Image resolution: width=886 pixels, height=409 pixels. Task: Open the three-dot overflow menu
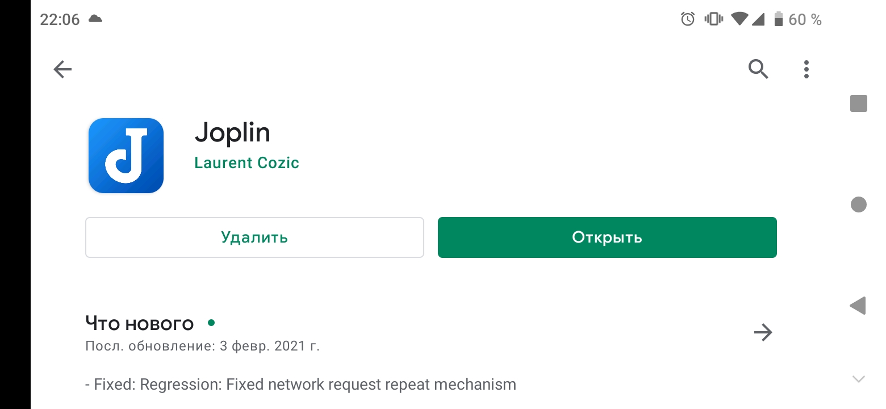pos(806,69)
